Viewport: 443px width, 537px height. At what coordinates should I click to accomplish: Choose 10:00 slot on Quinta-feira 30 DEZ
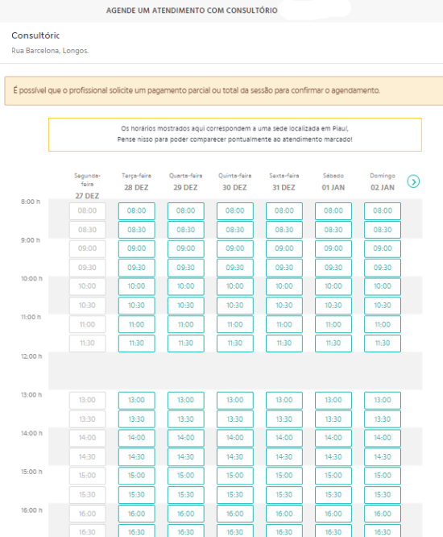coord(235,286)
